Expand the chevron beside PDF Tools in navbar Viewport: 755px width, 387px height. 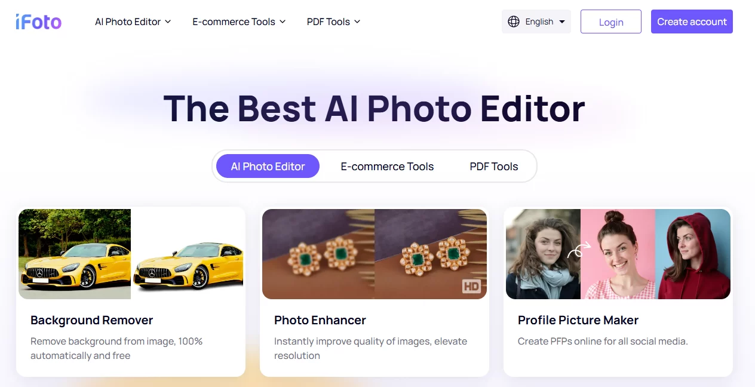click(x=357, y=21)
